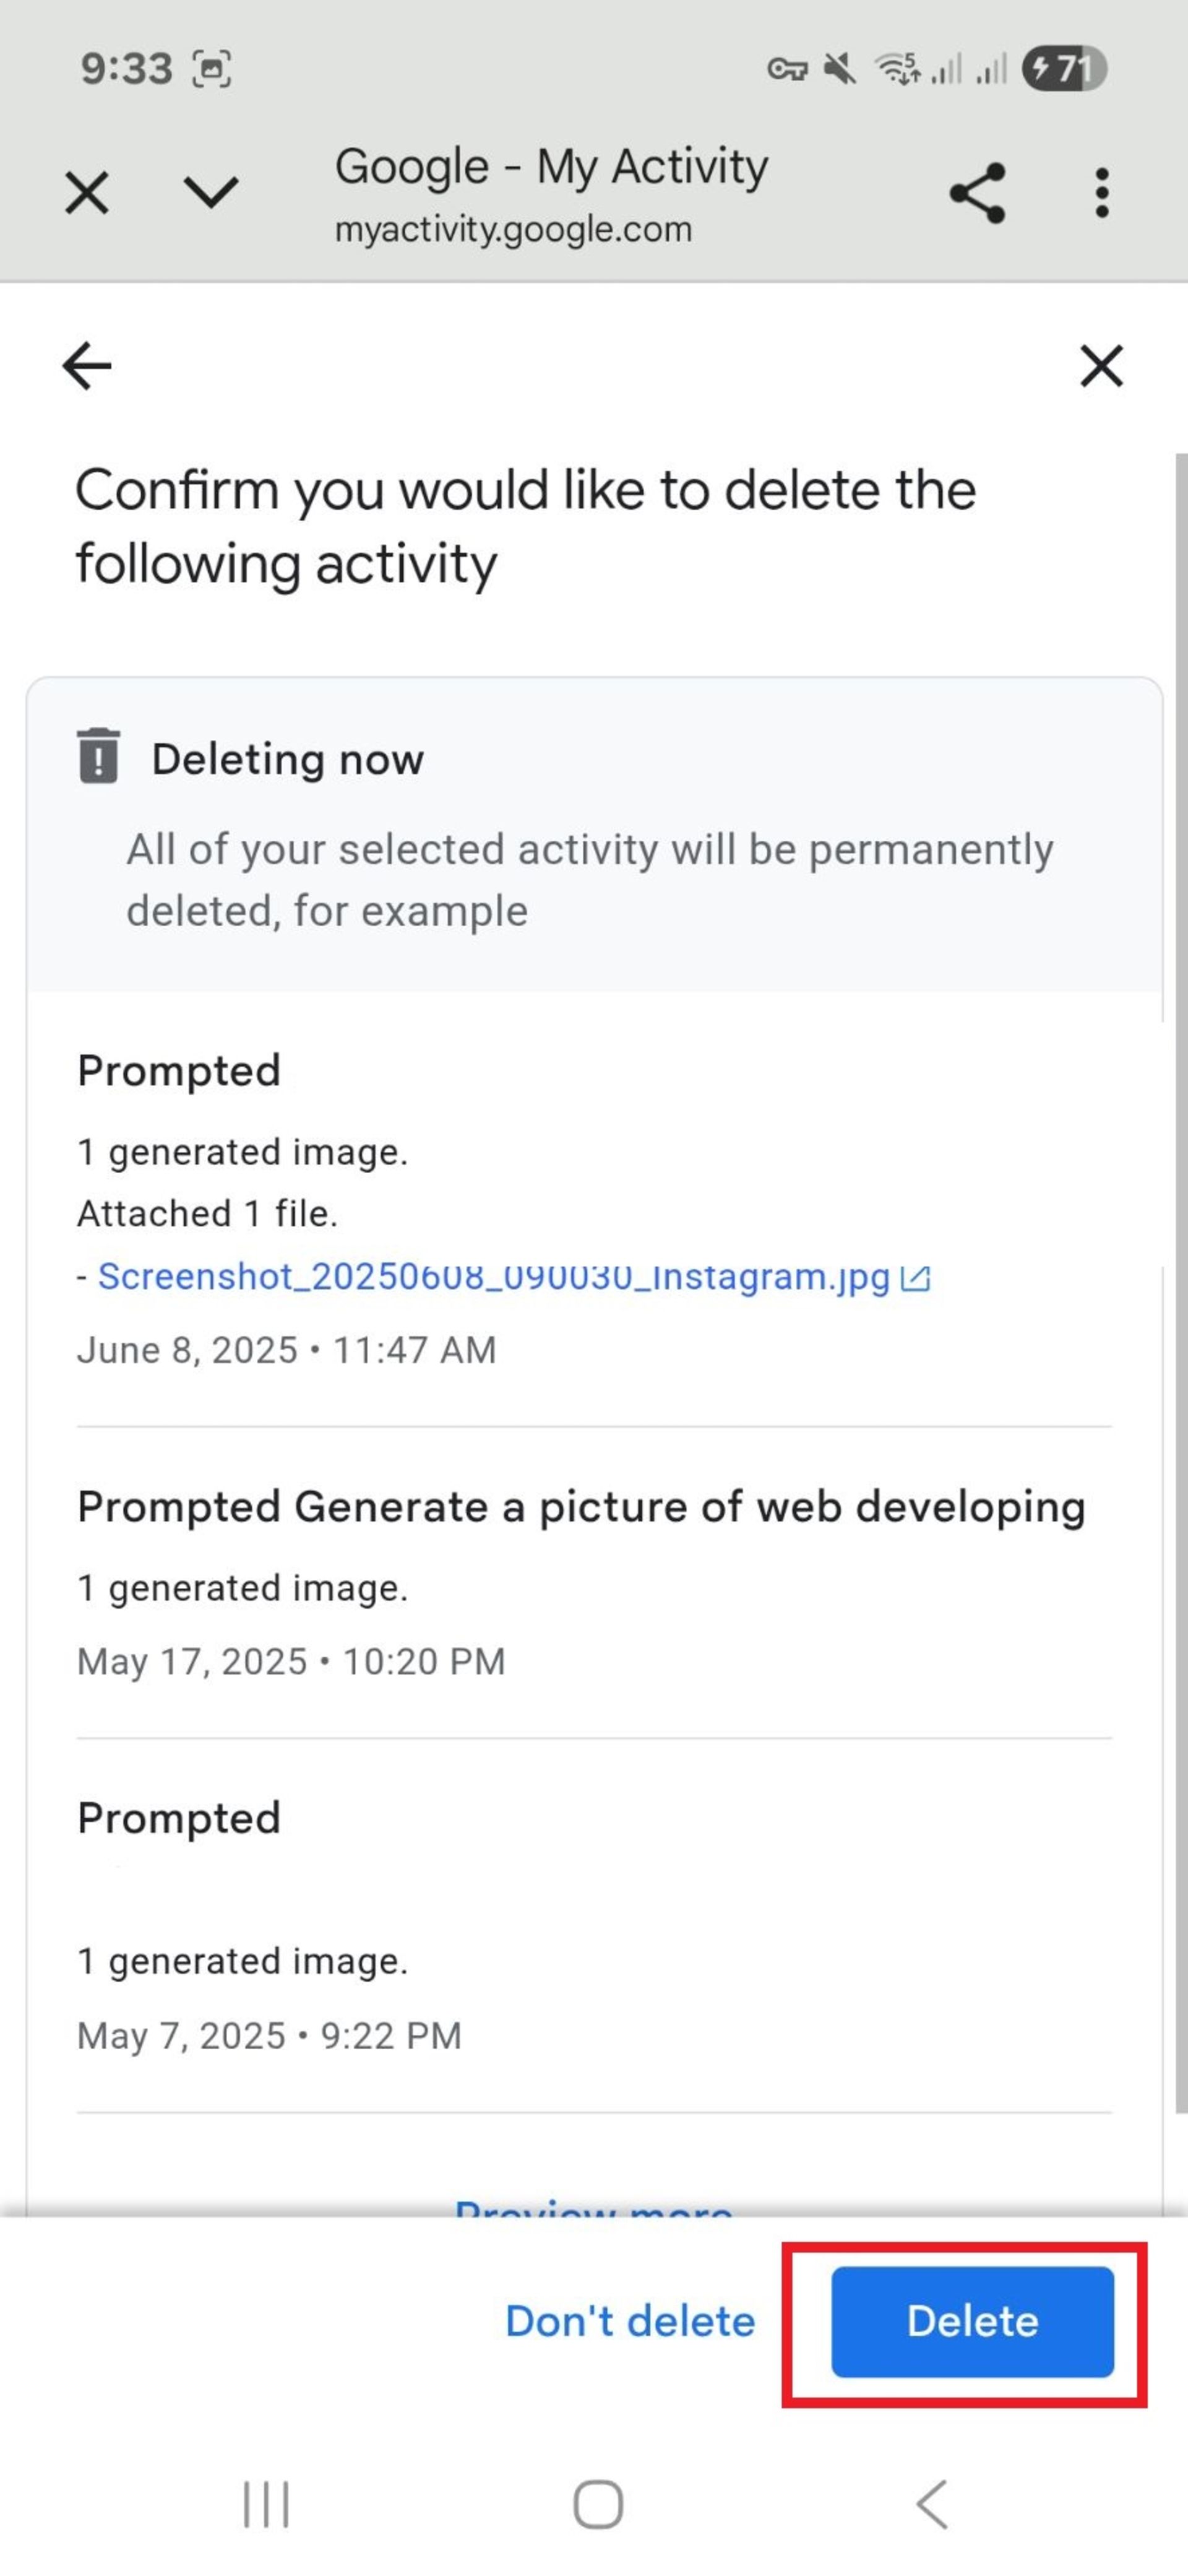Screen dimensions: 1188x2576
Task: Tap the Android back navigation button
Action: click(x=931, y=2504)
